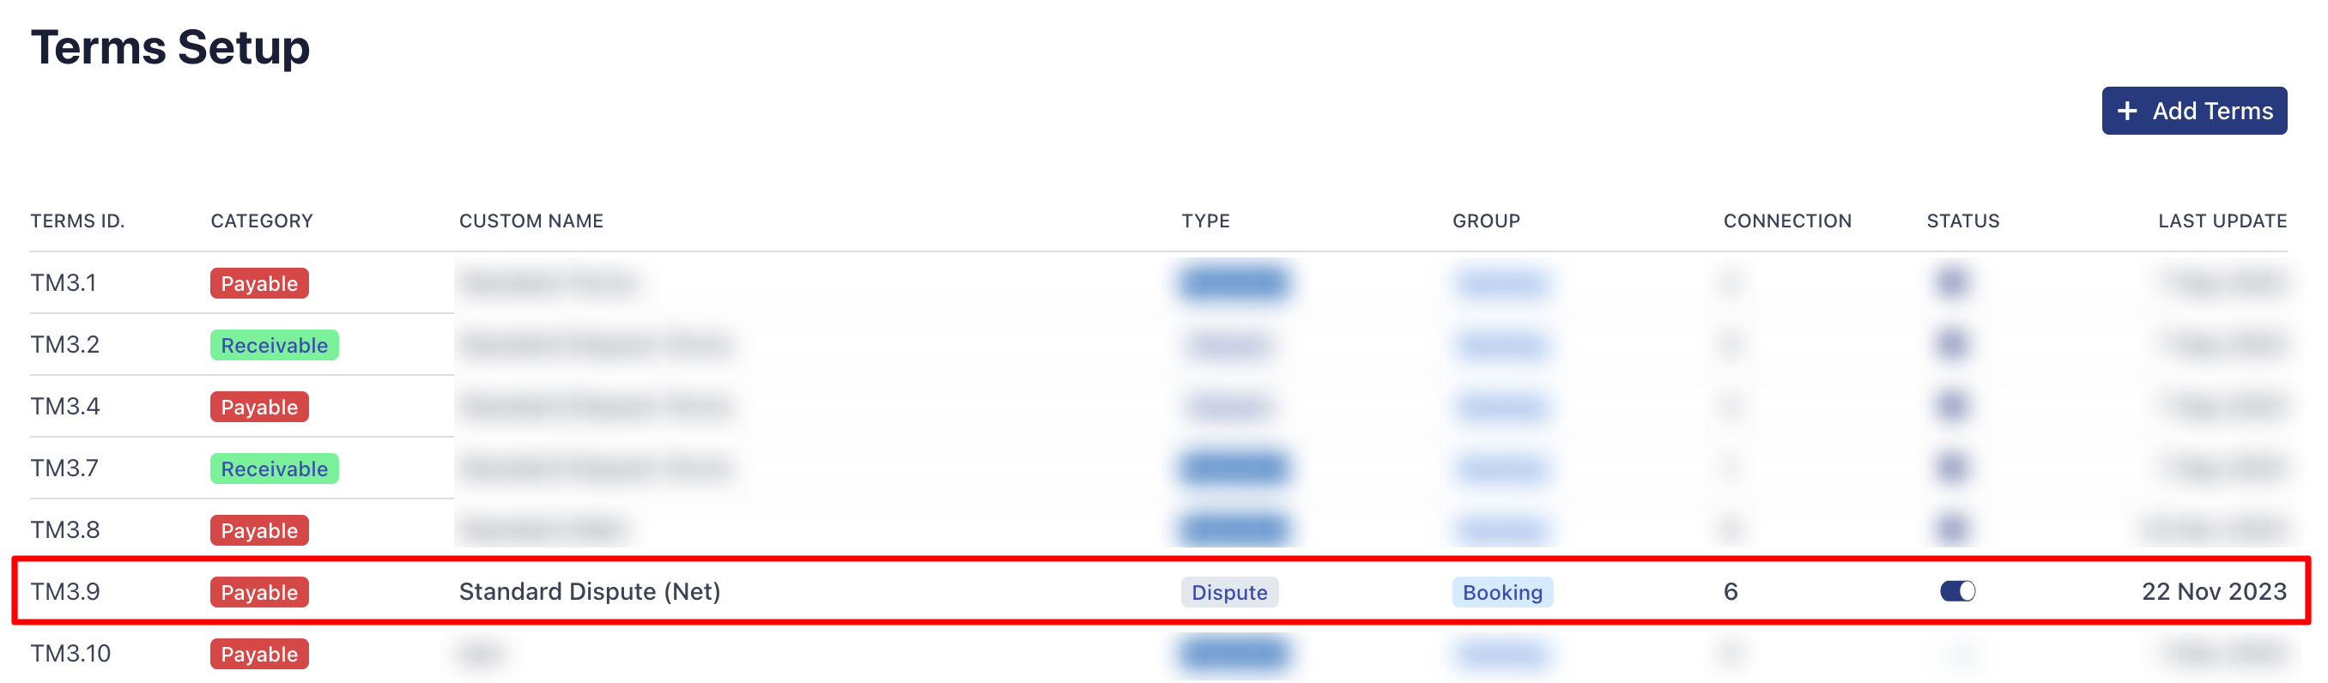Sort table by Last Update header
The width and height of the screenshot is (2328, 683).
2221,221
